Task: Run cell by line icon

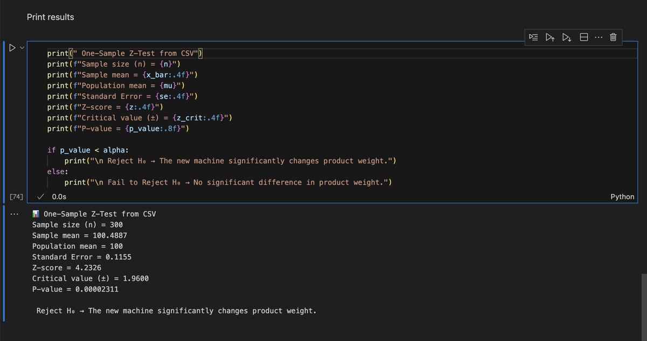Action: [533, 37]
